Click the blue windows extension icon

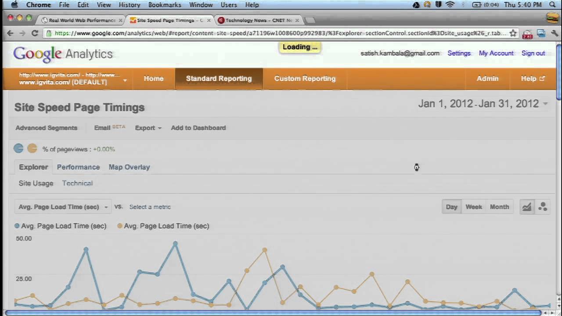541,33
